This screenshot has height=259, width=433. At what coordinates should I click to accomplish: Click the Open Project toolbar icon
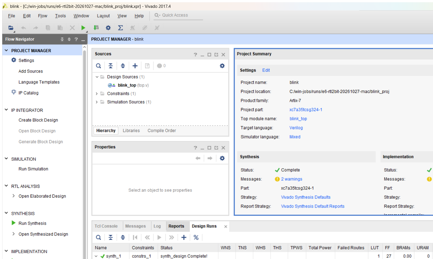(11, 28)
